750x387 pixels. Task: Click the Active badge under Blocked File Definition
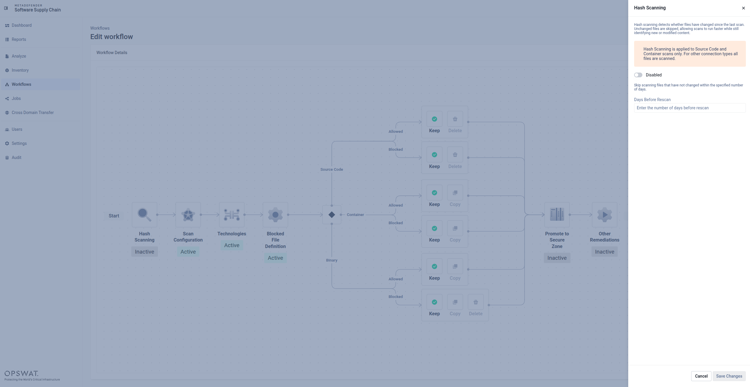(275, 258)
